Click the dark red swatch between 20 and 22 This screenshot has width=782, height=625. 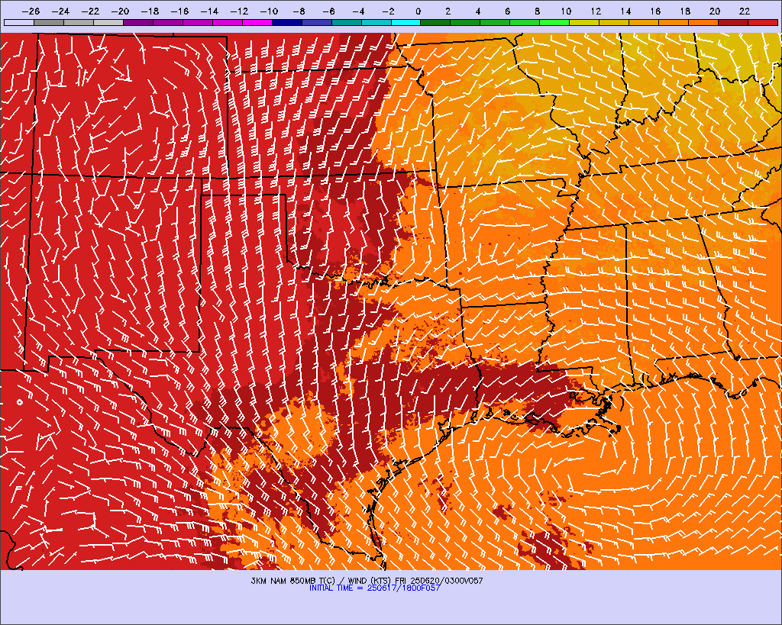click(x=734, y=22)
